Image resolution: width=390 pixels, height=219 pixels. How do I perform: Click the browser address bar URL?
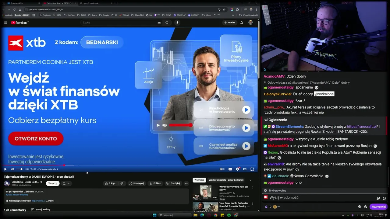pyautogui.click(x=46, y=9)
